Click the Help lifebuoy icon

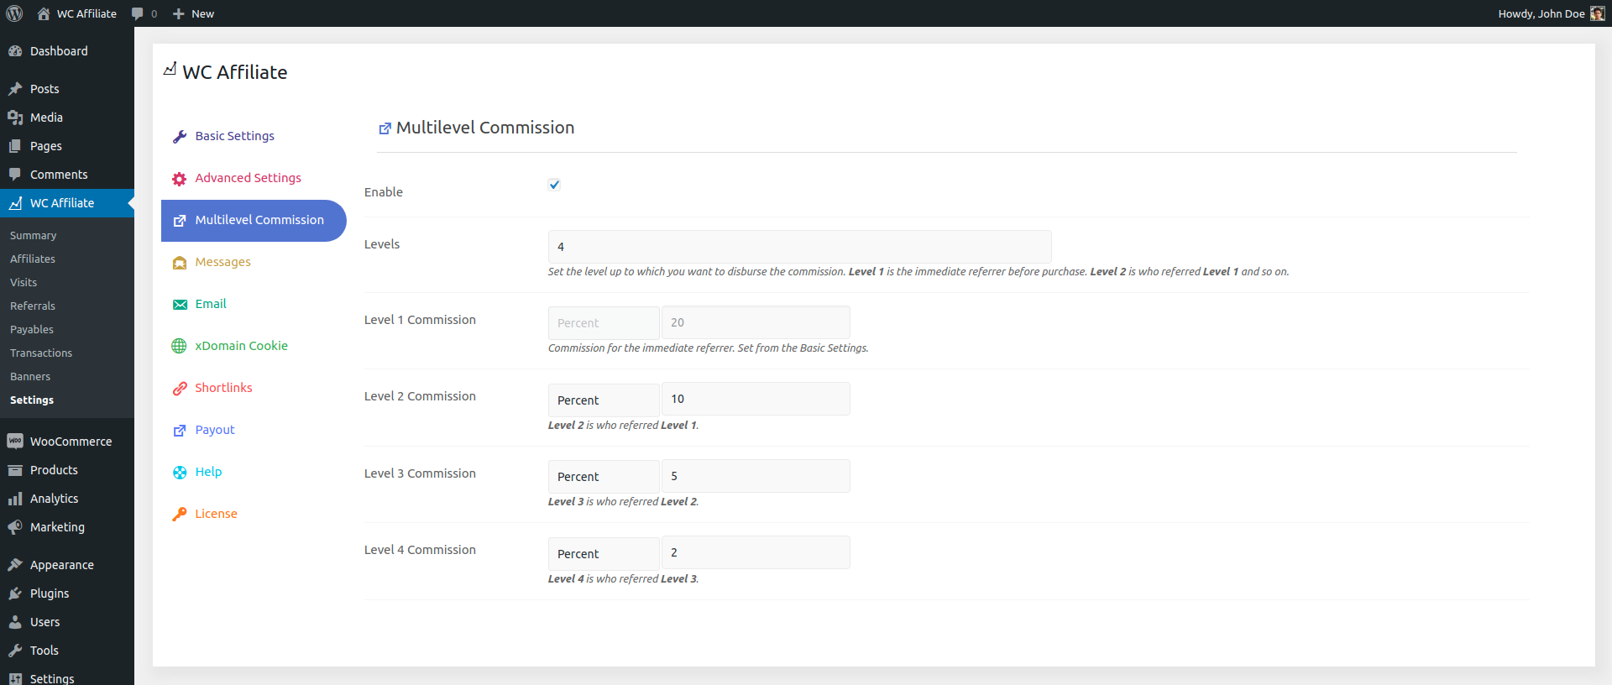pos(180,473)
